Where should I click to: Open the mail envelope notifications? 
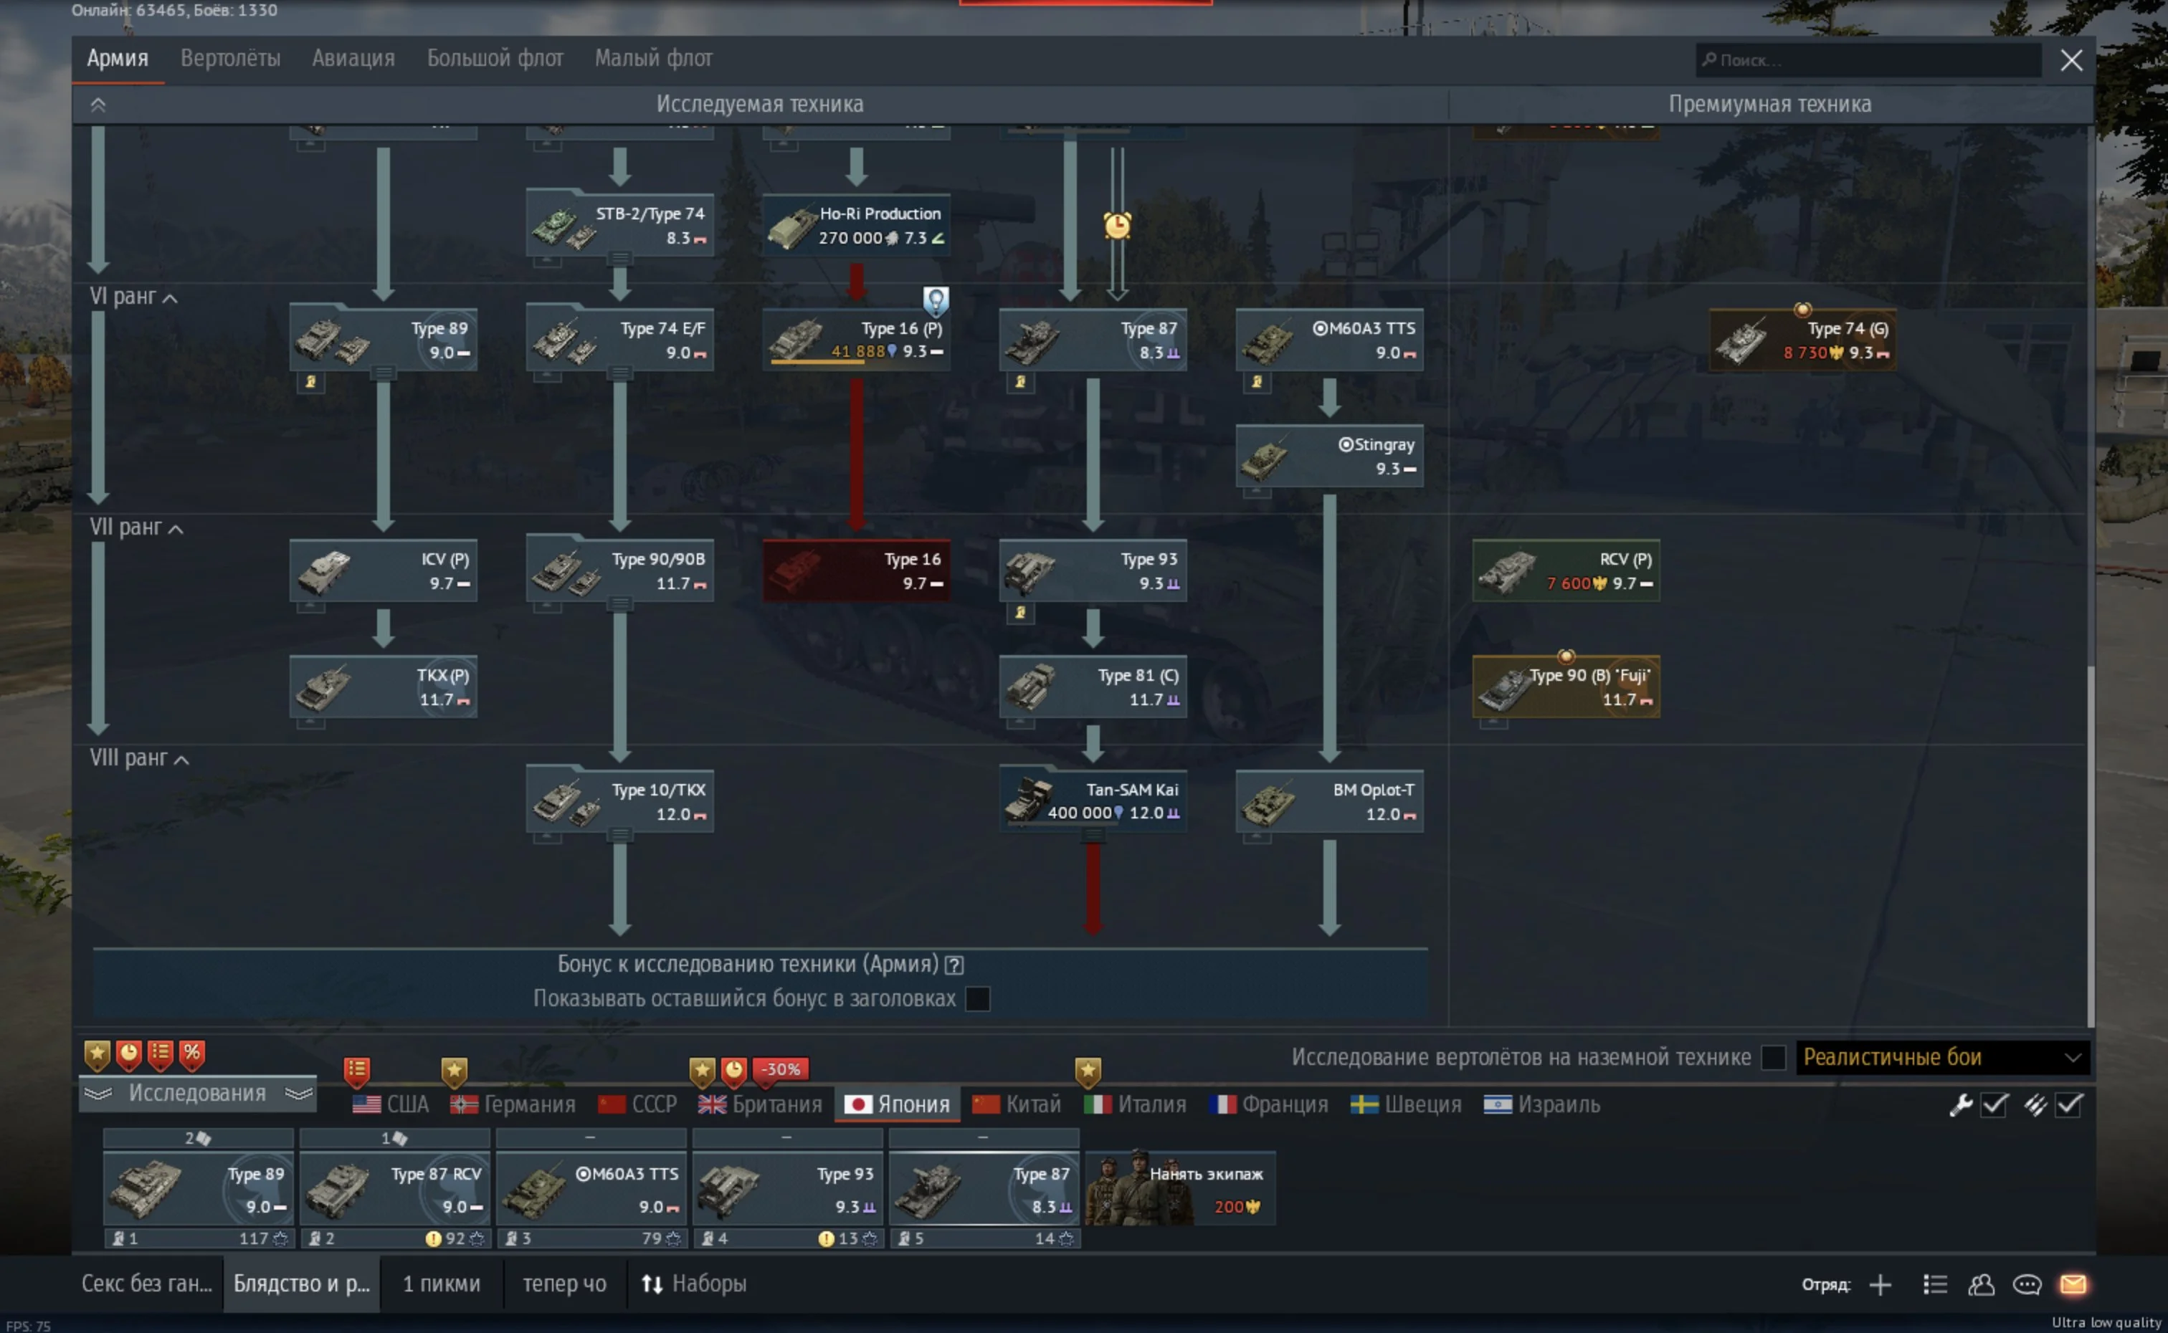click(2073, 1284)
